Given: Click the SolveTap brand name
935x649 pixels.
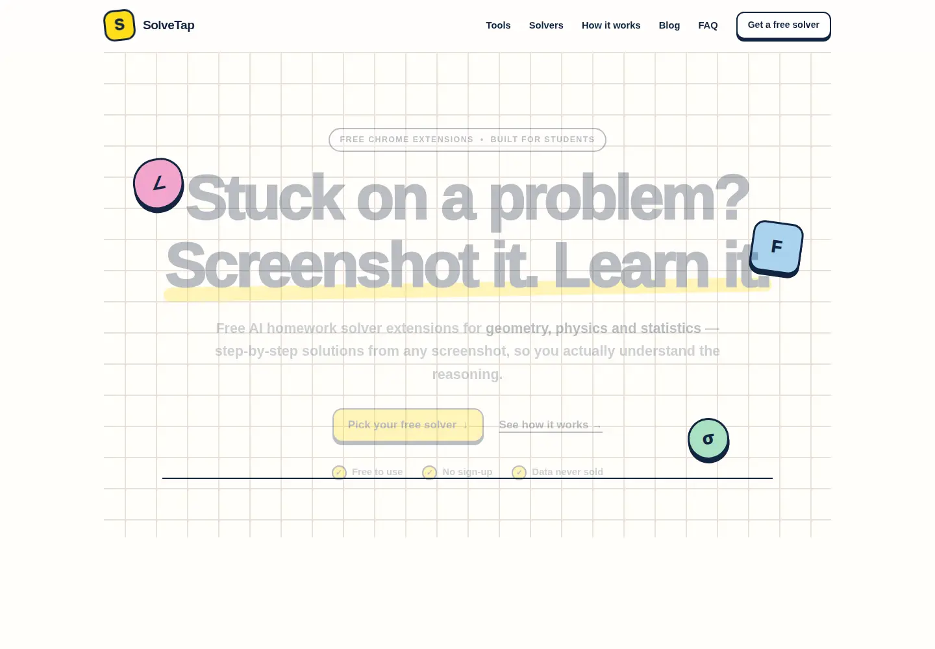Looking at the screenshot, I should point(169,25).
